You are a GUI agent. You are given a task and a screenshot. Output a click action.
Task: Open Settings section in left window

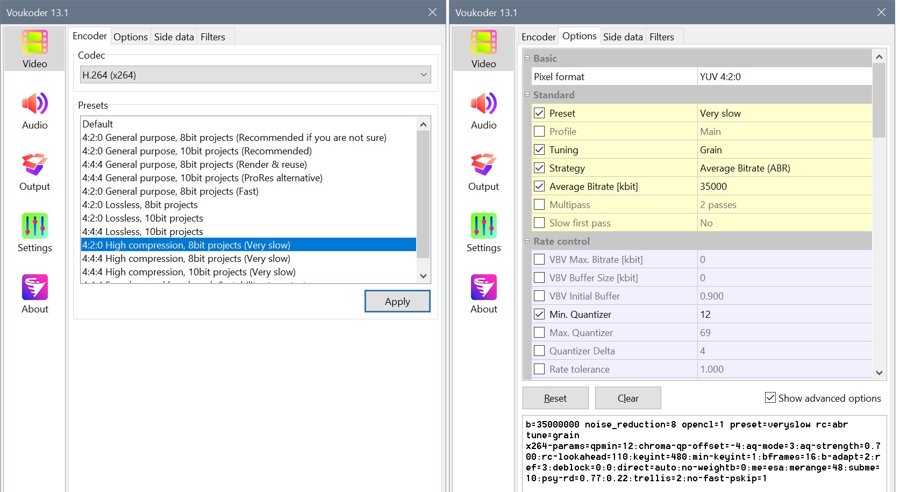coord(34,233)
